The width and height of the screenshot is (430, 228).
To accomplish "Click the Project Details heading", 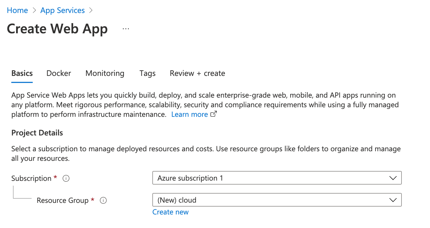I will (x=37, y=133).
